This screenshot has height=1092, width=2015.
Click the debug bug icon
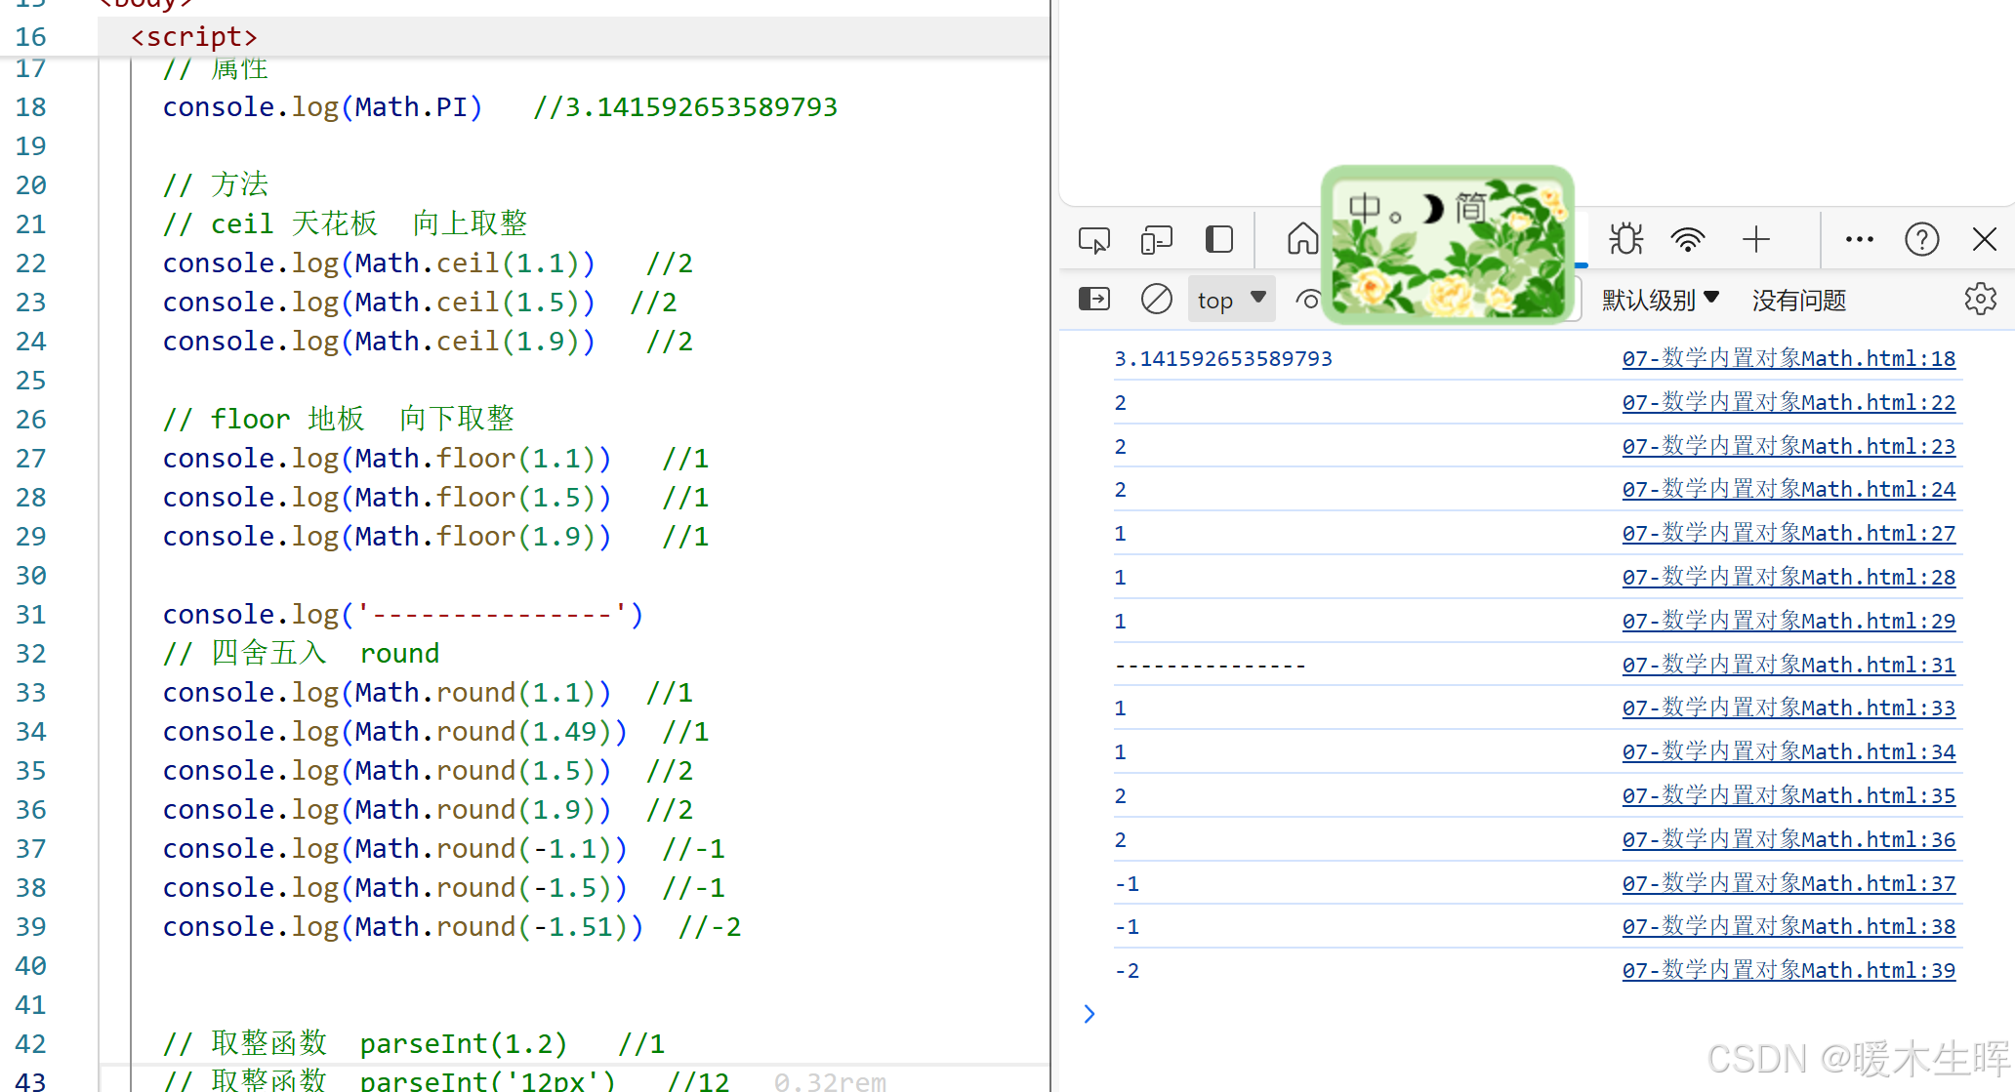coord(1625,239)
